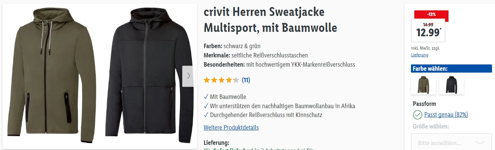Click the 'Wir unterstützen den nachhaltigen Baumwollanbau' checkmark
Viewport: 495px width, 150px height.
[x=279, y=106]
